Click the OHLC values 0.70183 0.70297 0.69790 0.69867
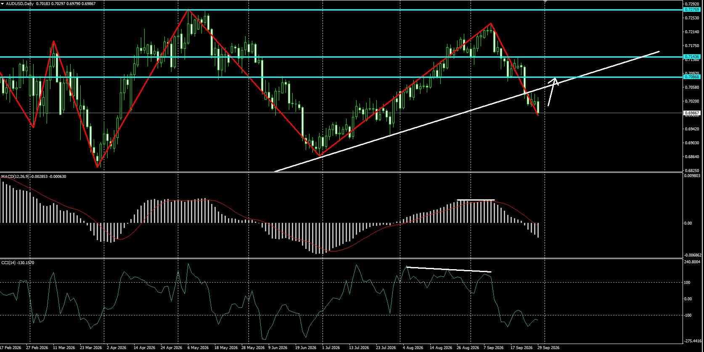 [x=66, y=4]
